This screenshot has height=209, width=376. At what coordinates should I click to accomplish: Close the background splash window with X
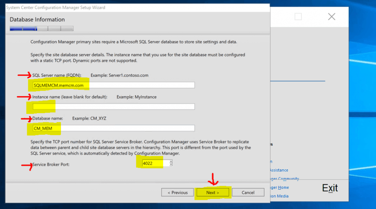click(x=332, y=17)
